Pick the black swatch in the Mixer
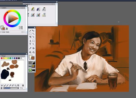This screenshot has width=136, height=98. pos(19,58)
